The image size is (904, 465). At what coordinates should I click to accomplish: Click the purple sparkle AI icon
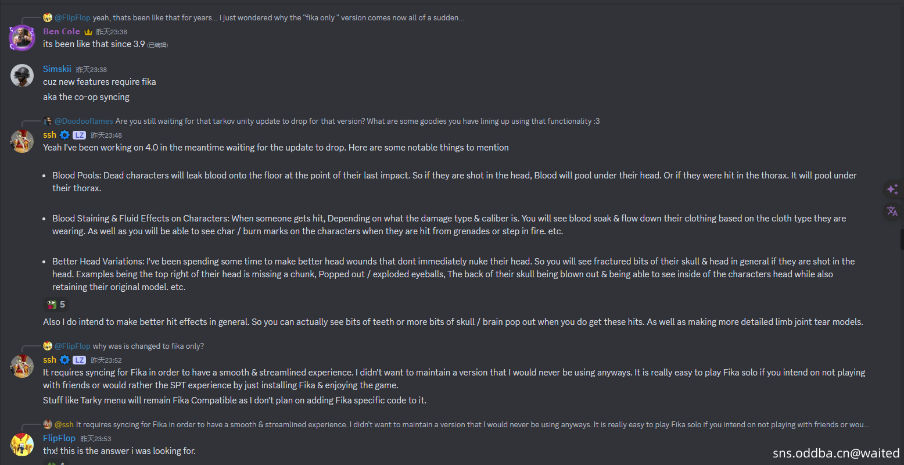pos(892,189)
